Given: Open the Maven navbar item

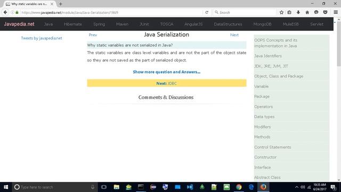Looking at the screenshot, I should click(x=122, y=24).
